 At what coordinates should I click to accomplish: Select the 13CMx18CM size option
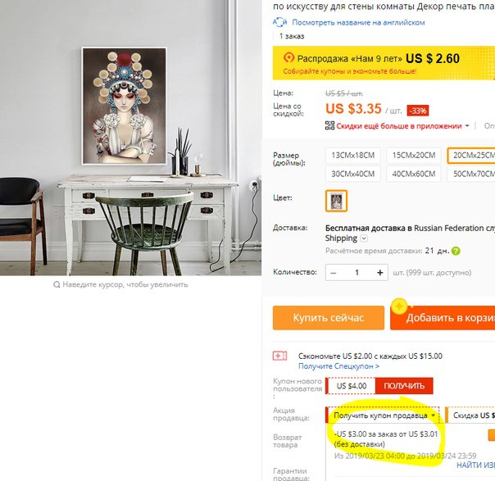point(352,156)
